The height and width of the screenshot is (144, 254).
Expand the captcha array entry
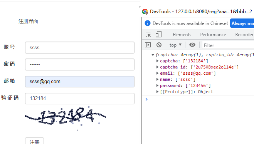pos(157,61)
